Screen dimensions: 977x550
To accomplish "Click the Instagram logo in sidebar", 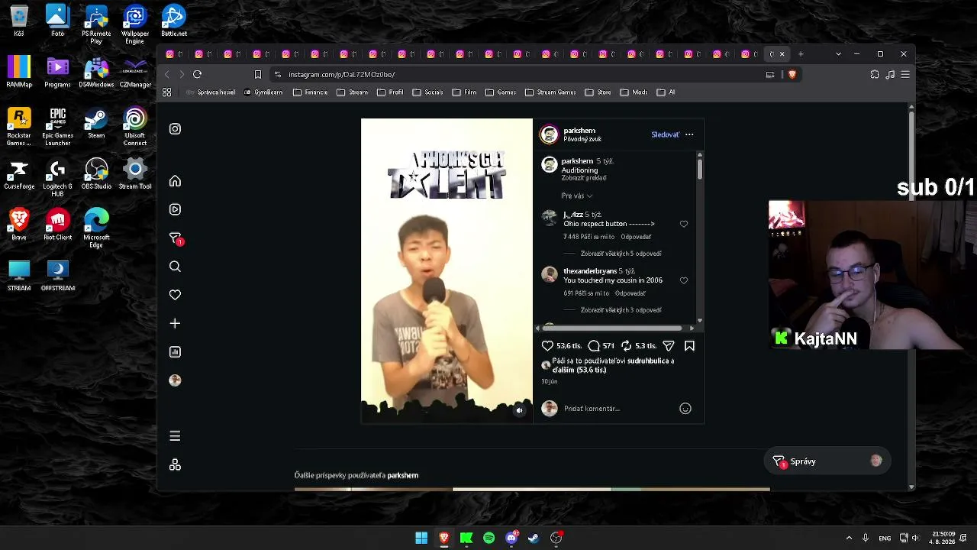I will click(175, 129).
